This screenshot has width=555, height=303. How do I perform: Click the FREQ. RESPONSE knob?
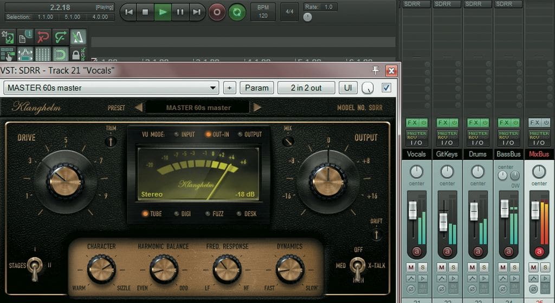pos(227,269)
